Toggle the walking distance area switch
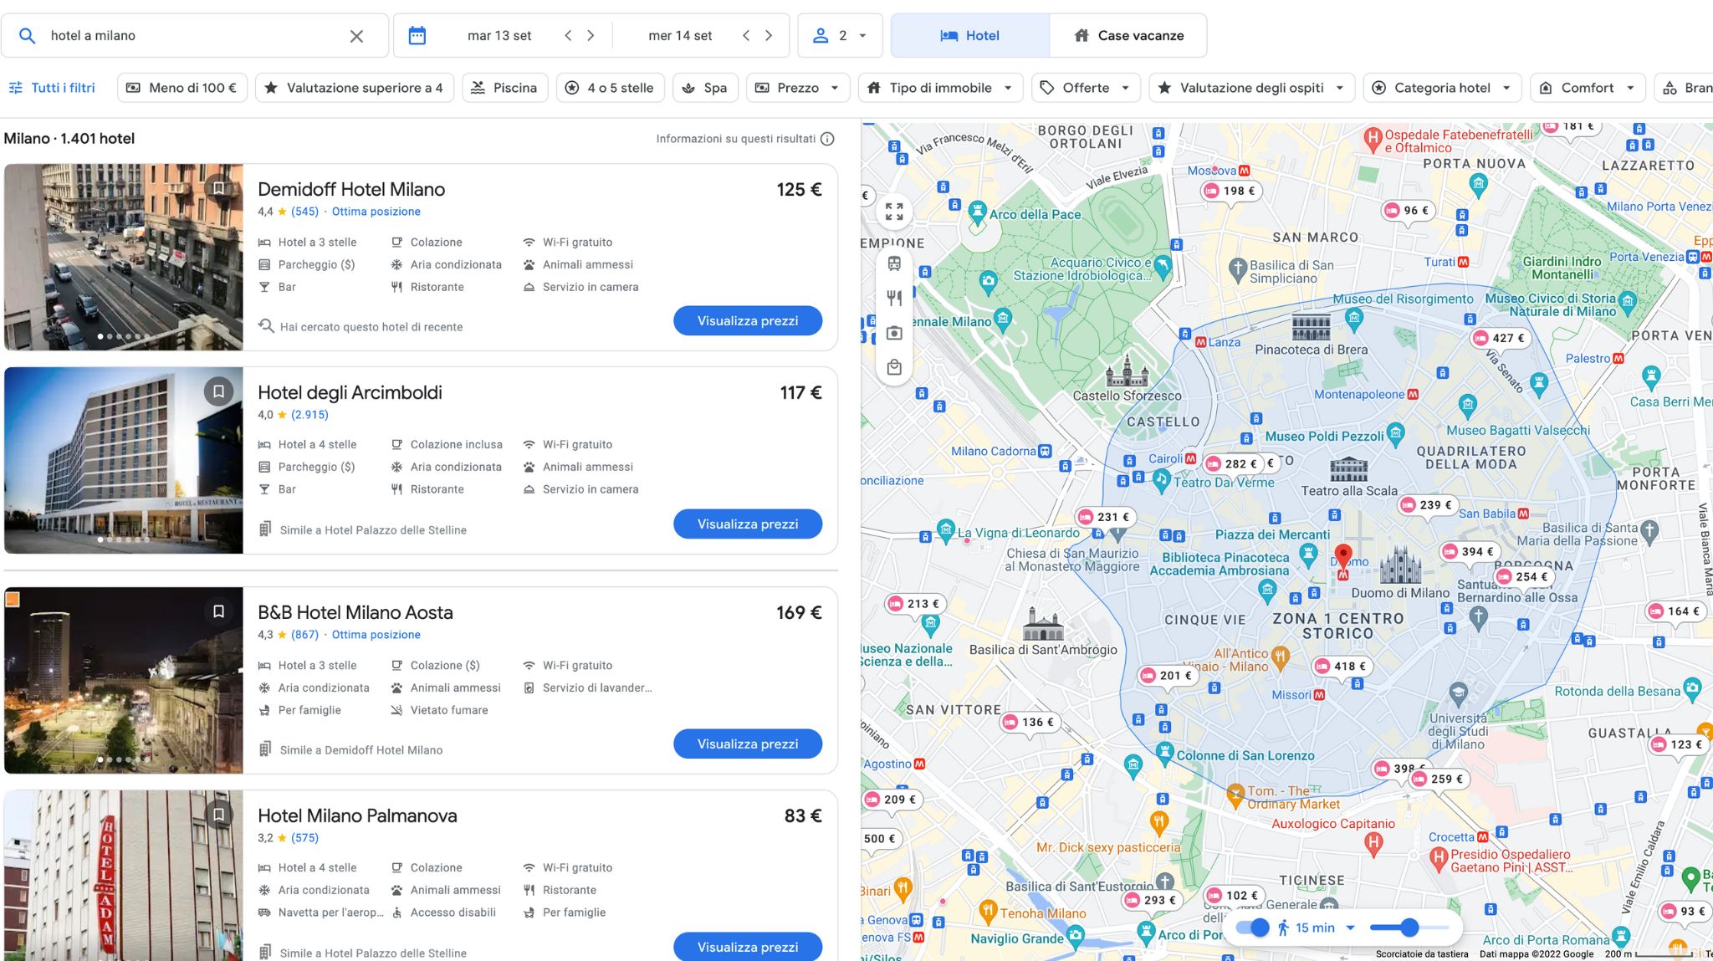 [x=1252, y=928]
